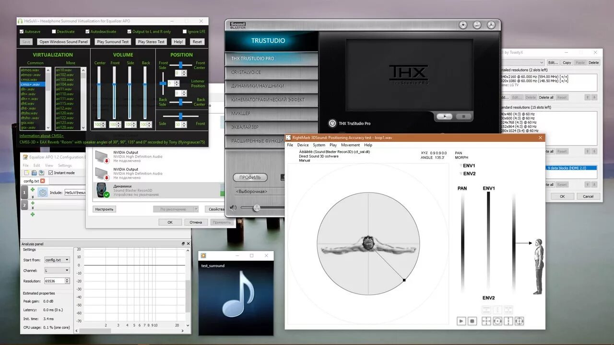Click the Equalizer APO power toggle icon

tap(43, 192)
